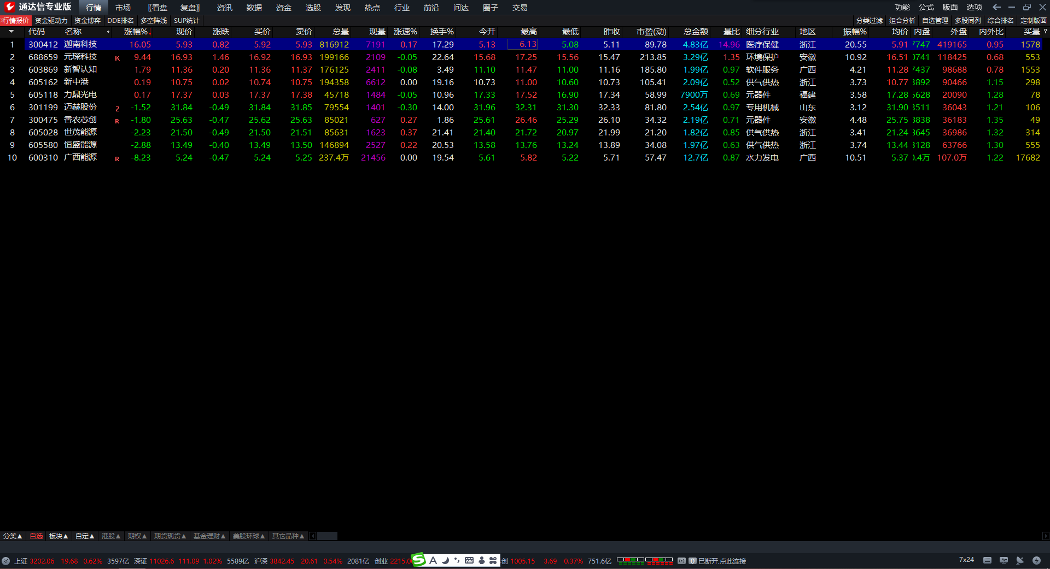The height and width of the screenshot is (569, 1050).
Task: Click the 分类过滤 button
Action: tap(870, 21)
